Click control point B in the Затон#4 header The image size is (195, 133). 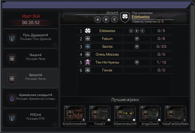106,19
